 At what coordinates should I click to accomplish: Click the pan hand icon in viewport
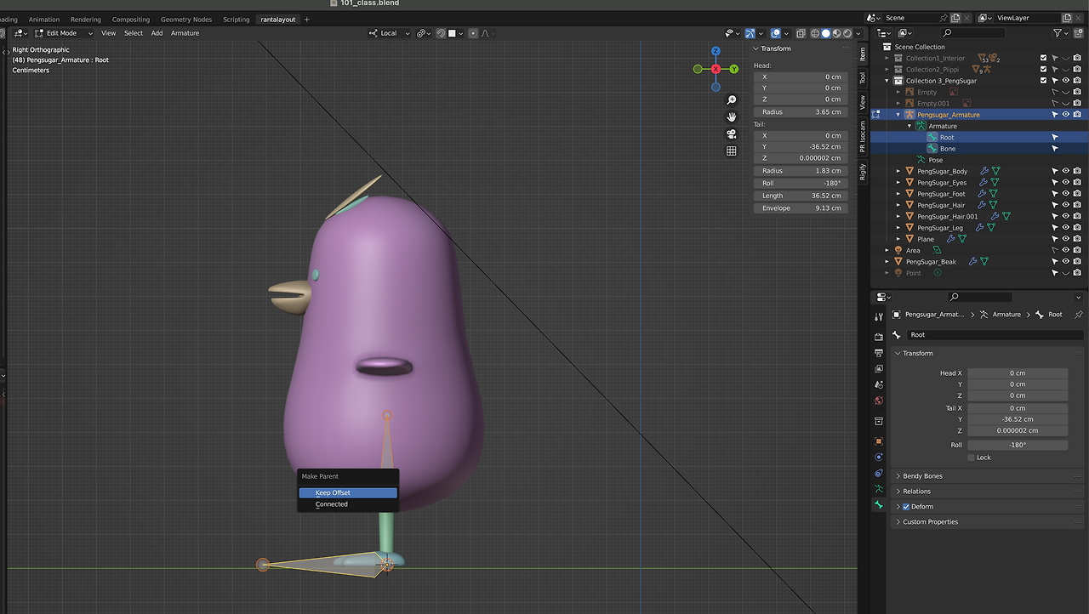click(x=731, y=117)
